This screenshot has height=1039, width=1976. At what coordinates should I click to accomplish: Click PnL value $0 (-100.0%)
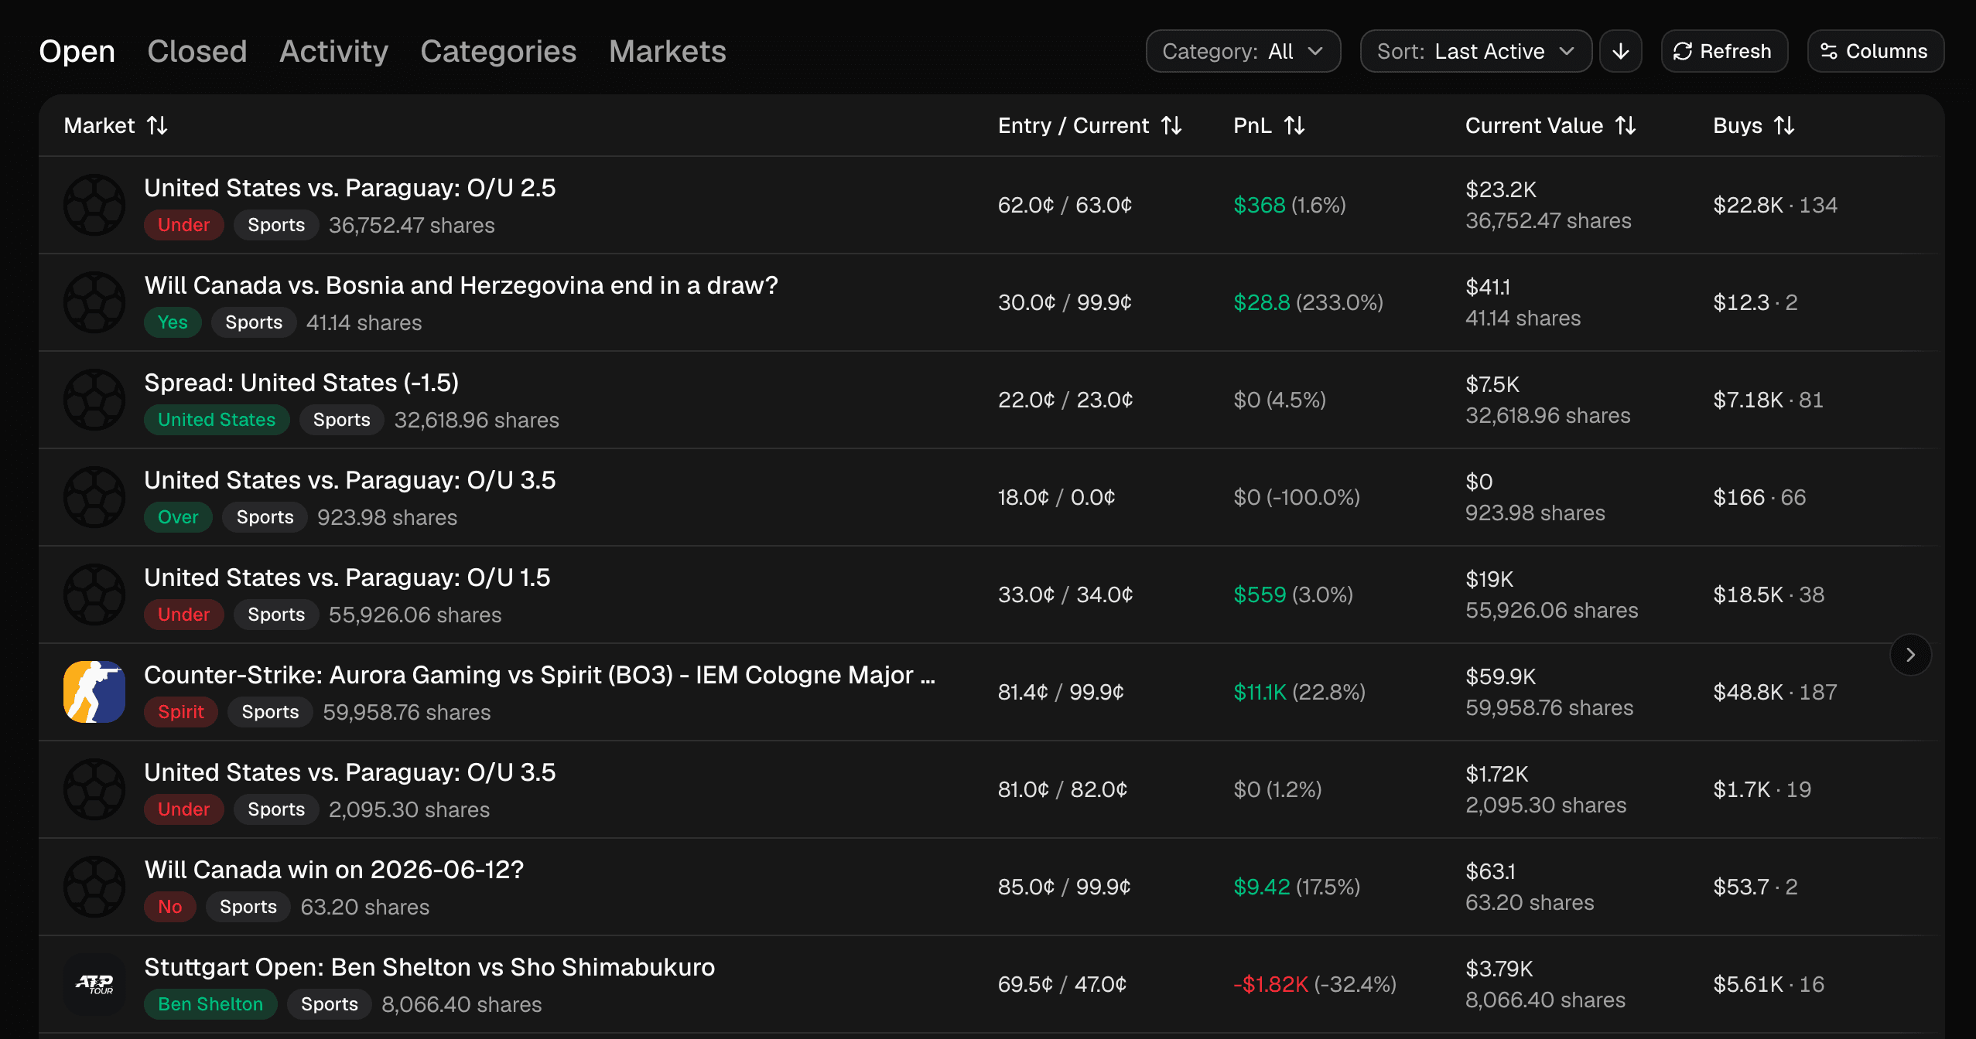(x=1297, y=497)
